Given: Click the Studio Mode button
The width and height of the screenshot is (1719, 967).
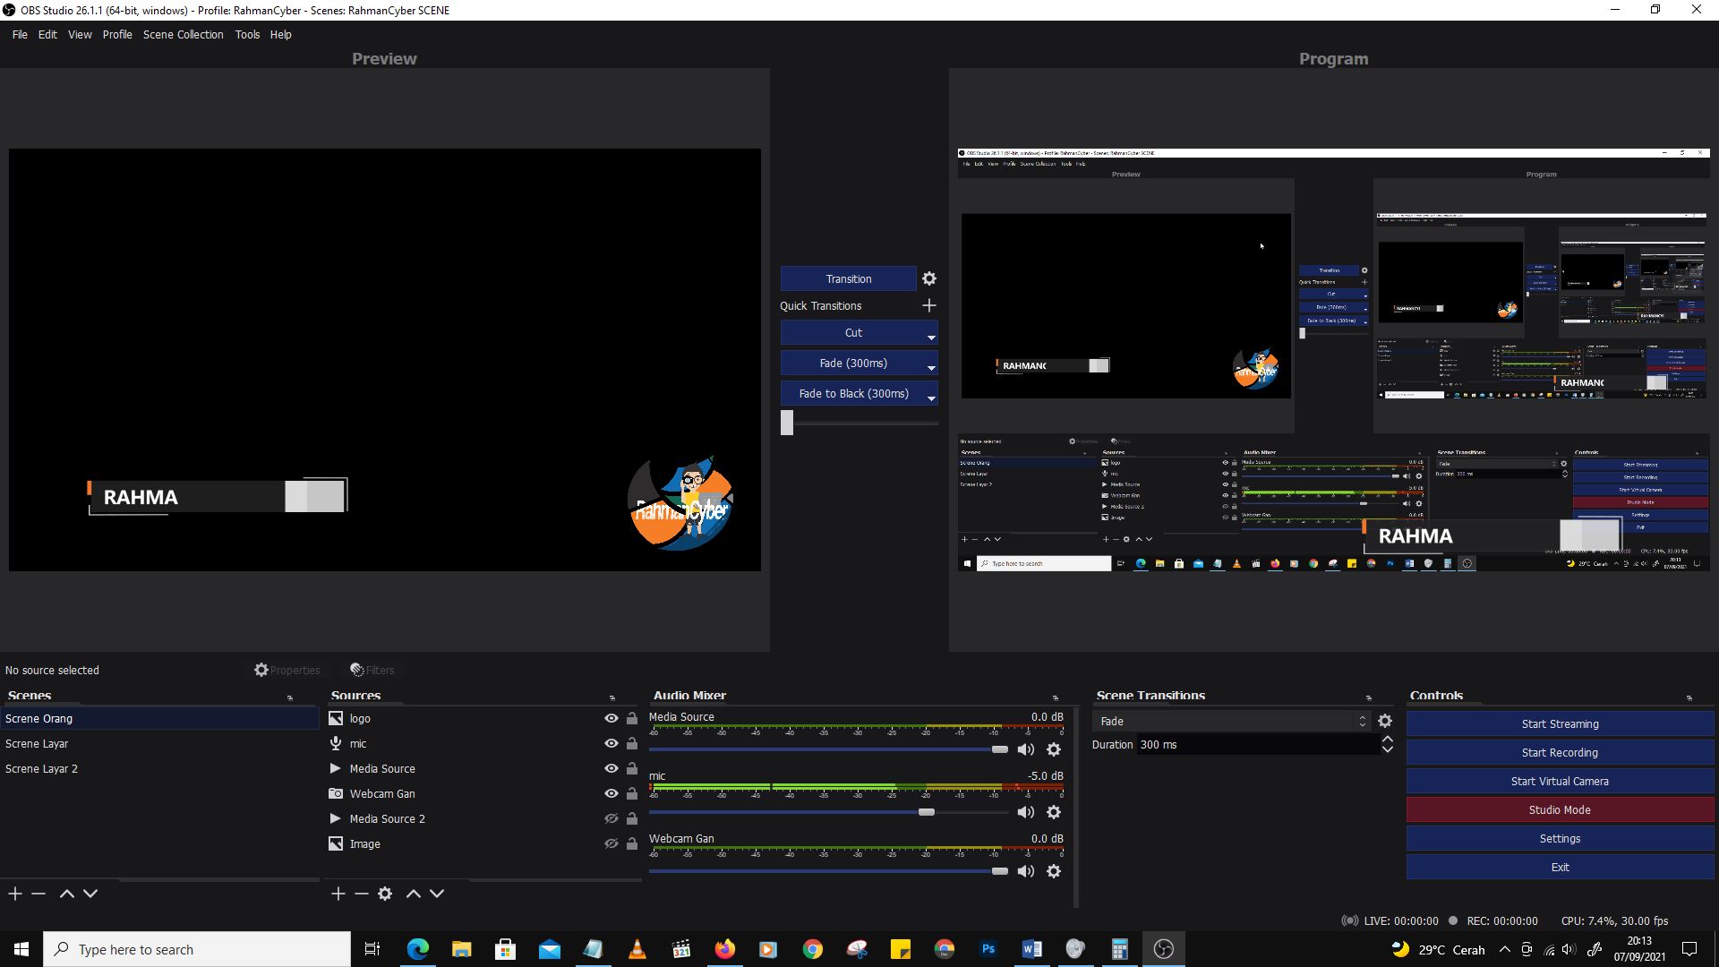Looking at the screenshot, I should coord(1560,810).
